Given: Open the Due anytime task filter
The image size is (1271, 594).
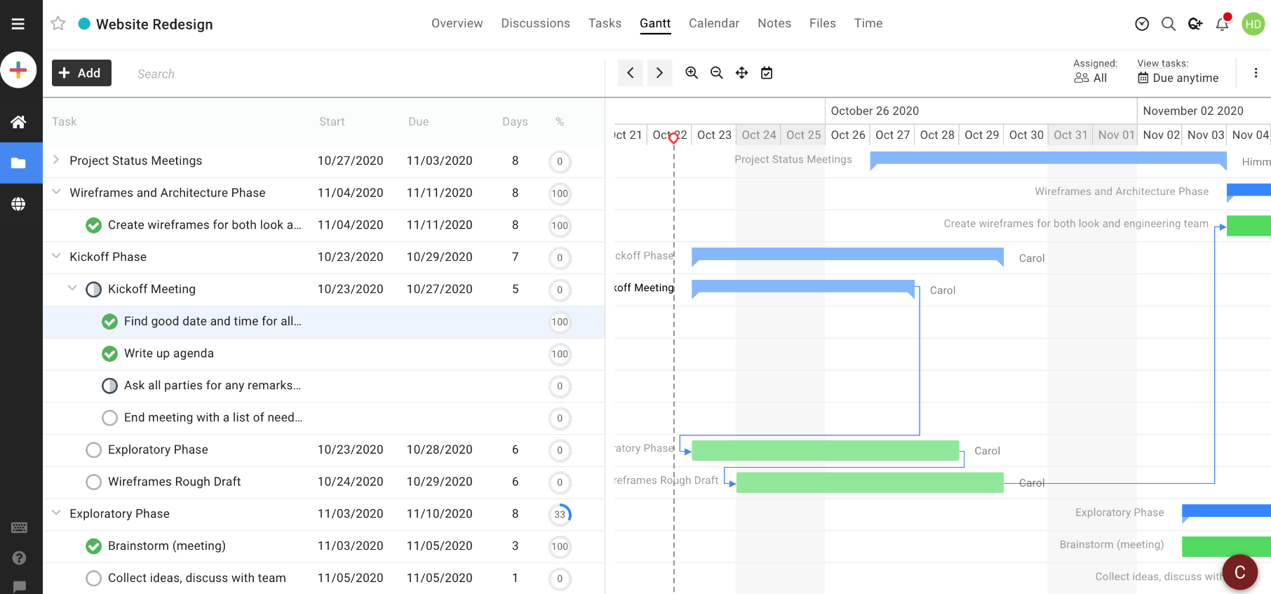Looking at the screenshot, I should pos(1178,78).
